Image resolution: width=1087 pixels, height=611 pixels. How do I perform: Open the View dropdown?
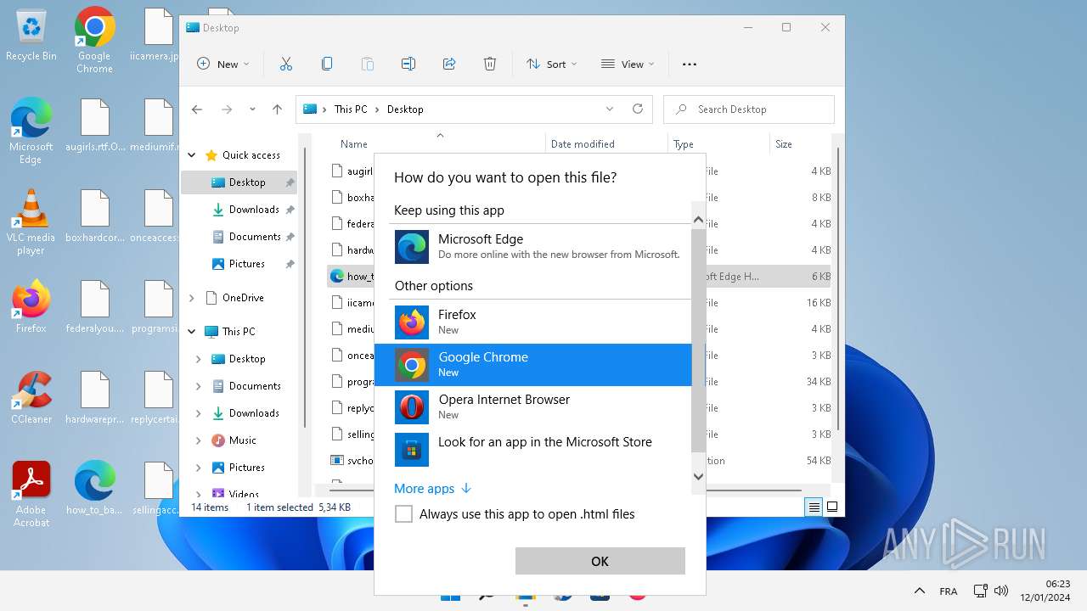click(x=628, y=64)
